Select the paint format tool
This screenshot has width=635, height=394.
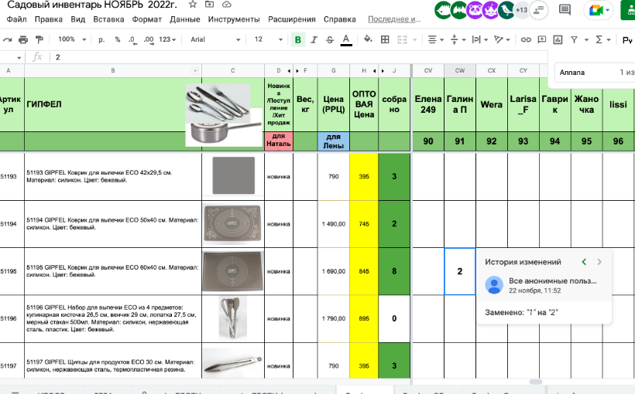click(39, 39)
